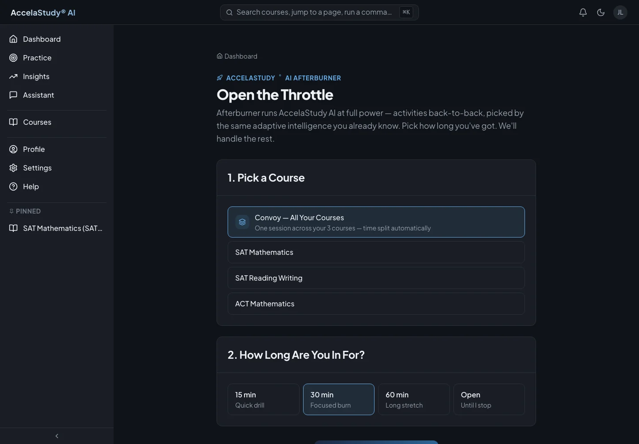Focus the search courses field
This screenshot has width=639, height=444.
(x=319, y=12)
